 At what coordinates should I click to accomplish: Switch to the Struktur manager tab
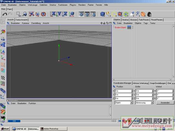point(125,20)
